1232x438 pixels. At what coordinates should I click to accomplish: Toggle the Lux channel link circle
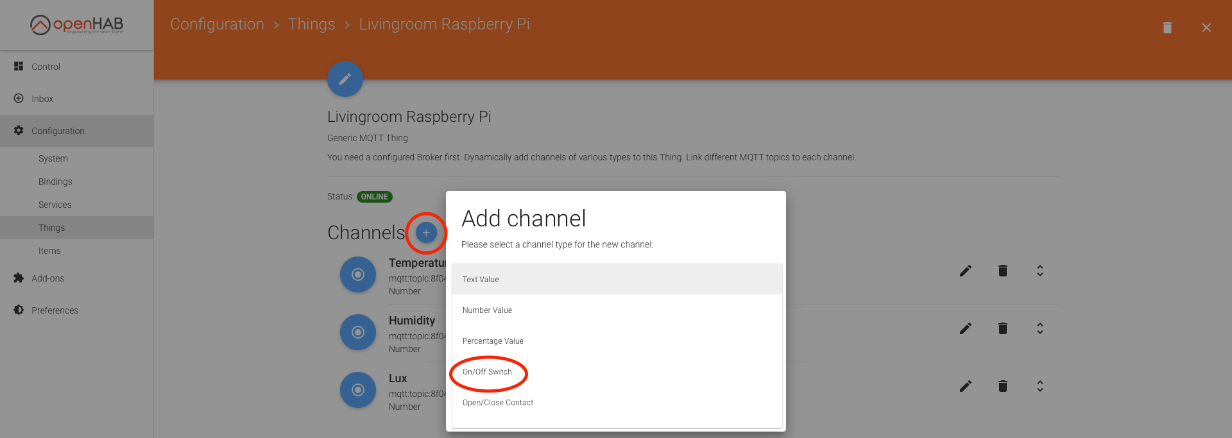(358, 390)
